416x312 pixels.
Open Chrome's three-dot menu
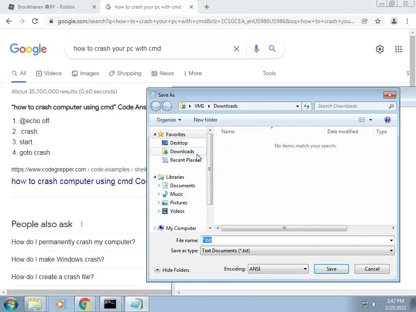407,21
